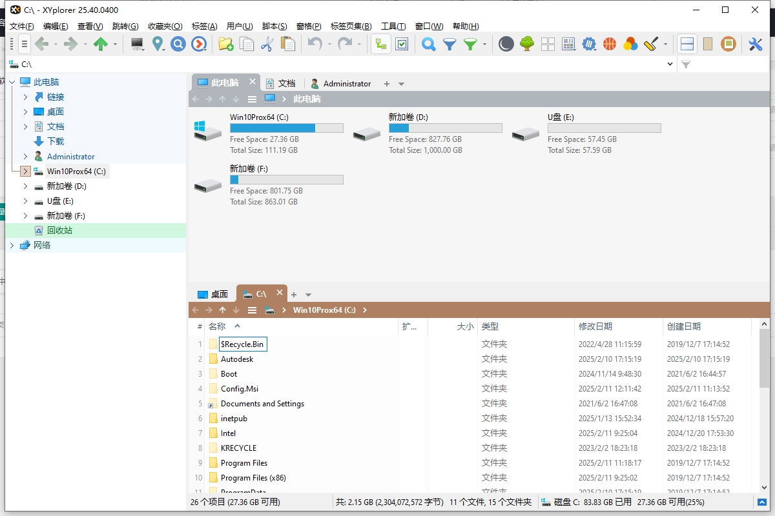Toggle the folder tree panel icon
The height and width of the screenshot is (516, 775).
381,44
